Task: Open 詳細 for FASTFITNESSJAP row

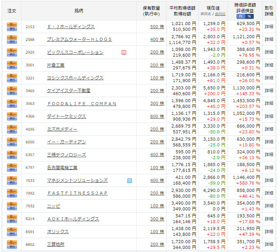Action: point(269,193)
